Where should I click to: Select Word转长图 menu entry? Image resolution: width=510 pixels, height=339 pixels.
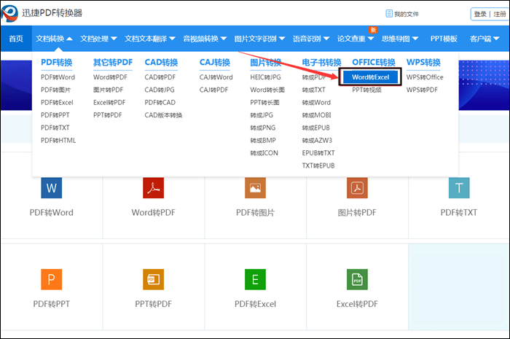pos(267,90)
